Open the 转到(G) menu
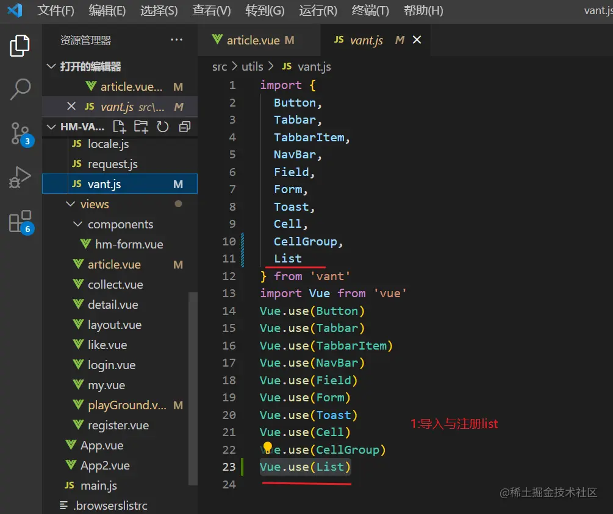613x514 pixels. [x=265, y=10]
